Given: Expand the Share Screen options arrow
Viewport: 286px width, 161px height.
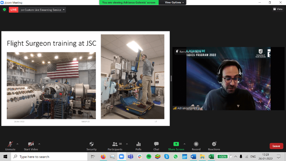Looking at the screenshot, I should point(185,144).
